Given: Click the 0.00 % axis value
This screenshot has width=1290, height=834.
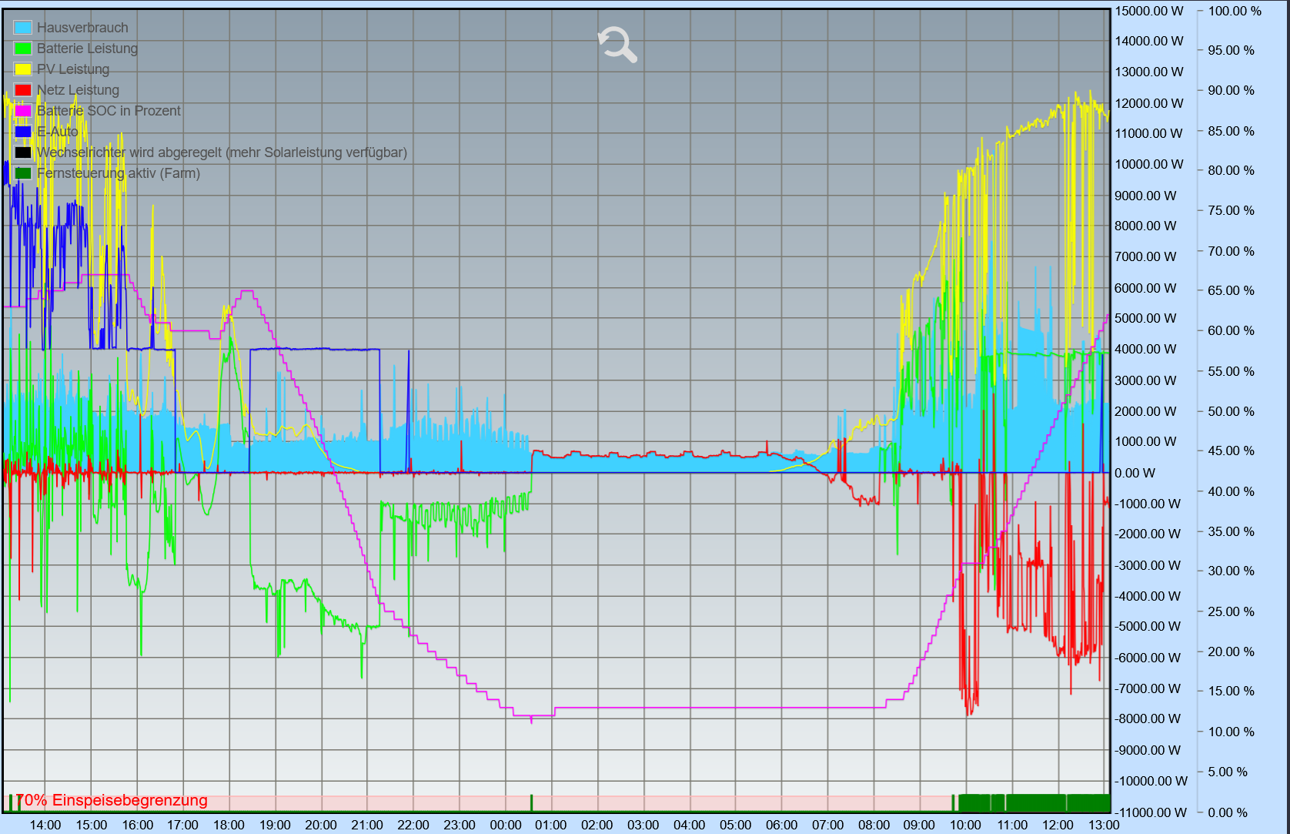Looking at the screenshot, I should (1228, 812).
